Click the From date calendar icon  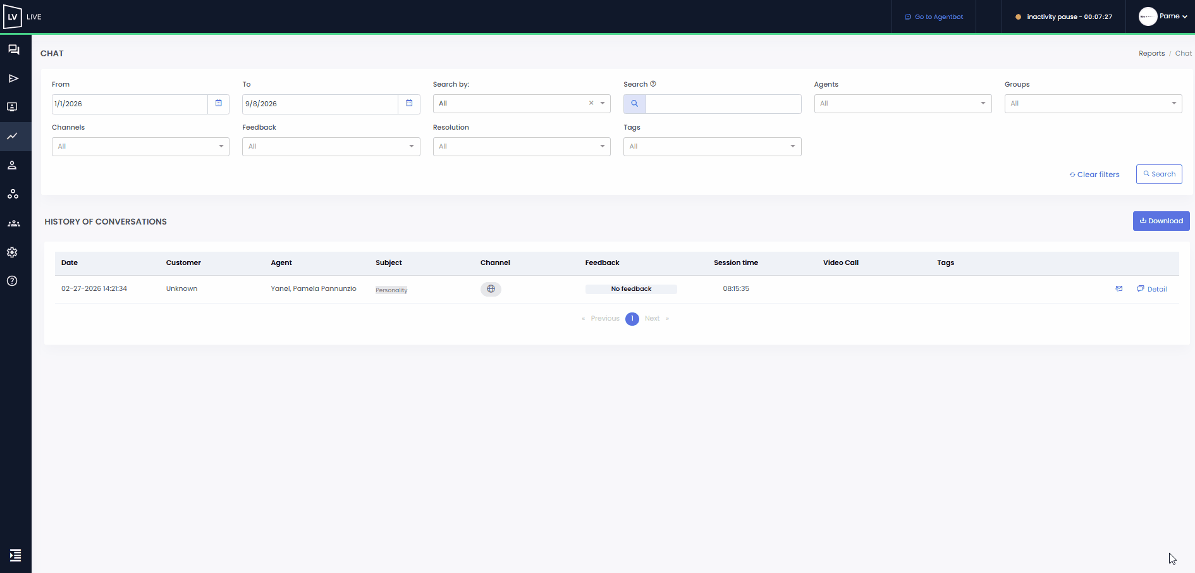click(219, 104)
